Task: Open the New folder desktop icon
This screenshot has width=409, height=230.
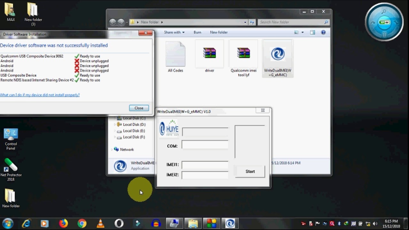Action: [x=11, y=198]
